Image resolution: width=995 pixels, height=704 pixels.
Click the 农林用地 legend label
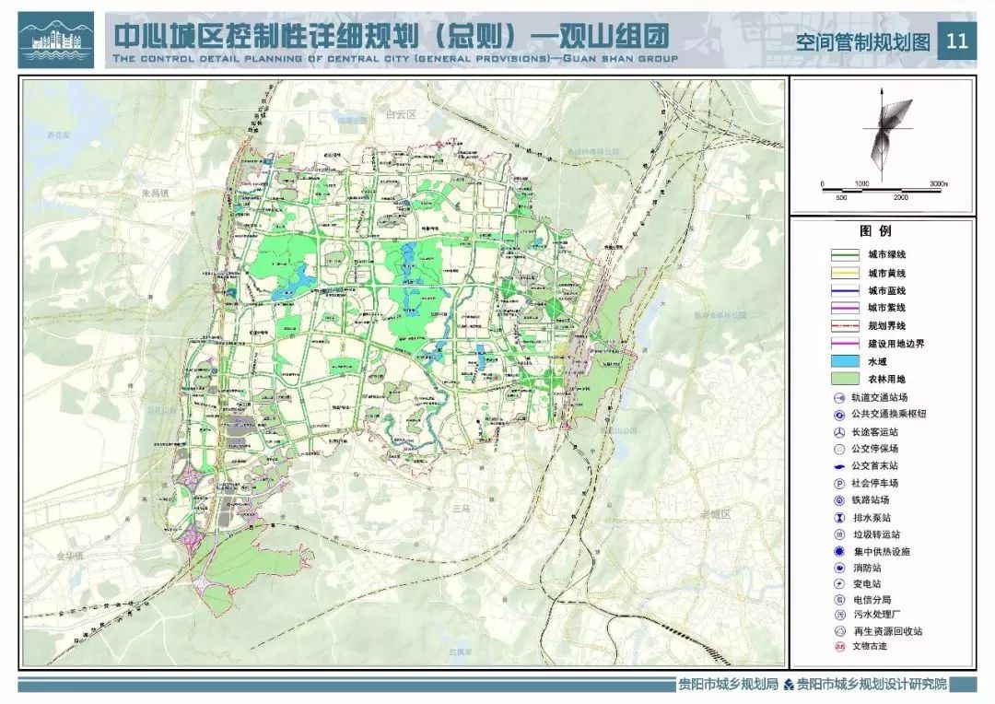click(x=887, y=380)
